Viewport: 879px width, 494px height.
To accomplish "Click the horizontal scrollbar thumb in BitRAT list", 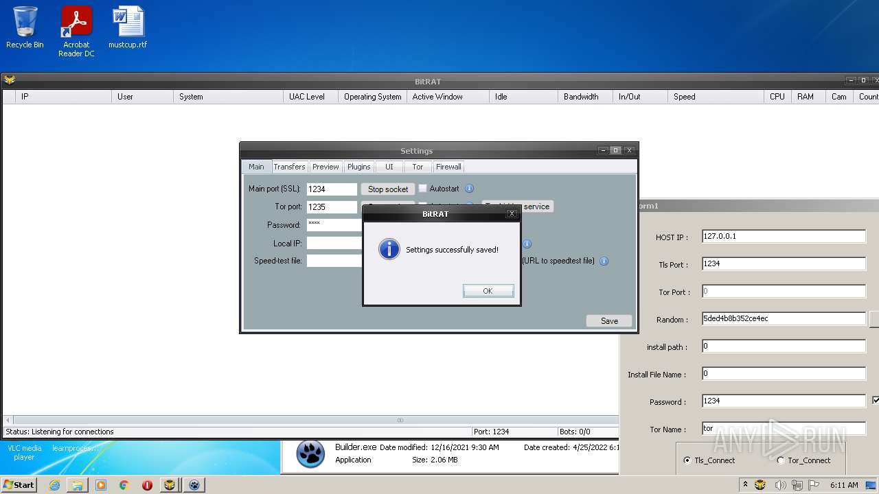I will coord(400,420).
